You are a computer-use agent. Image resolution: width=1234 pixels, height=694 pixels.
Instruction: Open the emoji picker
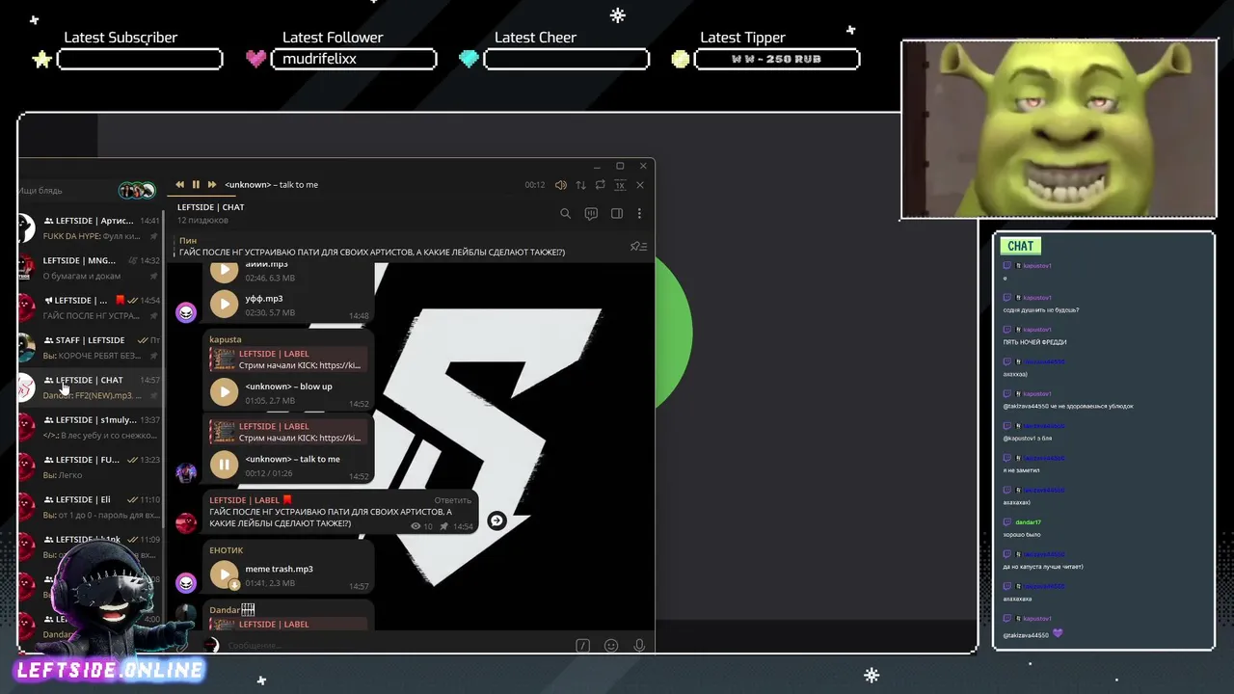click(x=611, y=646)
